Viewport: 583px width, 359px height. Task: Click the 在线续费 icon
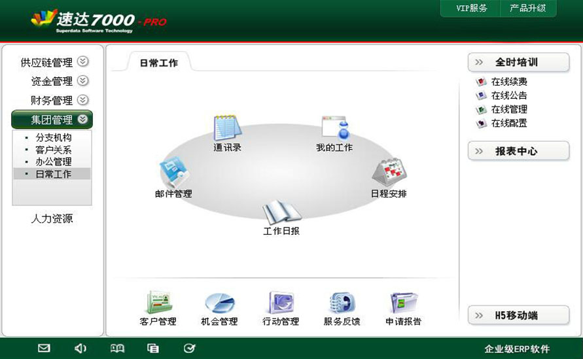click(481, 81)
